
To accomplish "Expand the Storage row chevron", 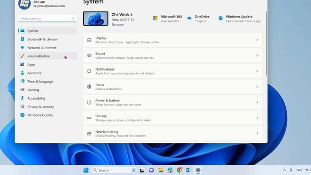I will pyautogui.click(x=257, y=118).
